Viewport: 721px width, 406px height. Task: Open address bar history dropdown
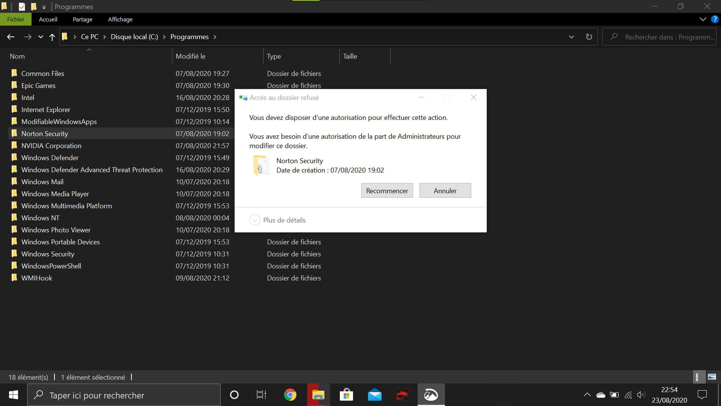(571, 37)
